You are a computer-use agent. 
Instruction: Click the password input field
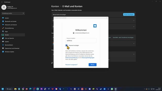pyautogui.click(x=81, y=41)
